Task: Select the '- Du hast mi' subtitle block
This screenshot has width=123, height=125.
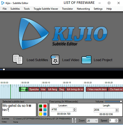Action: point(115,89)
